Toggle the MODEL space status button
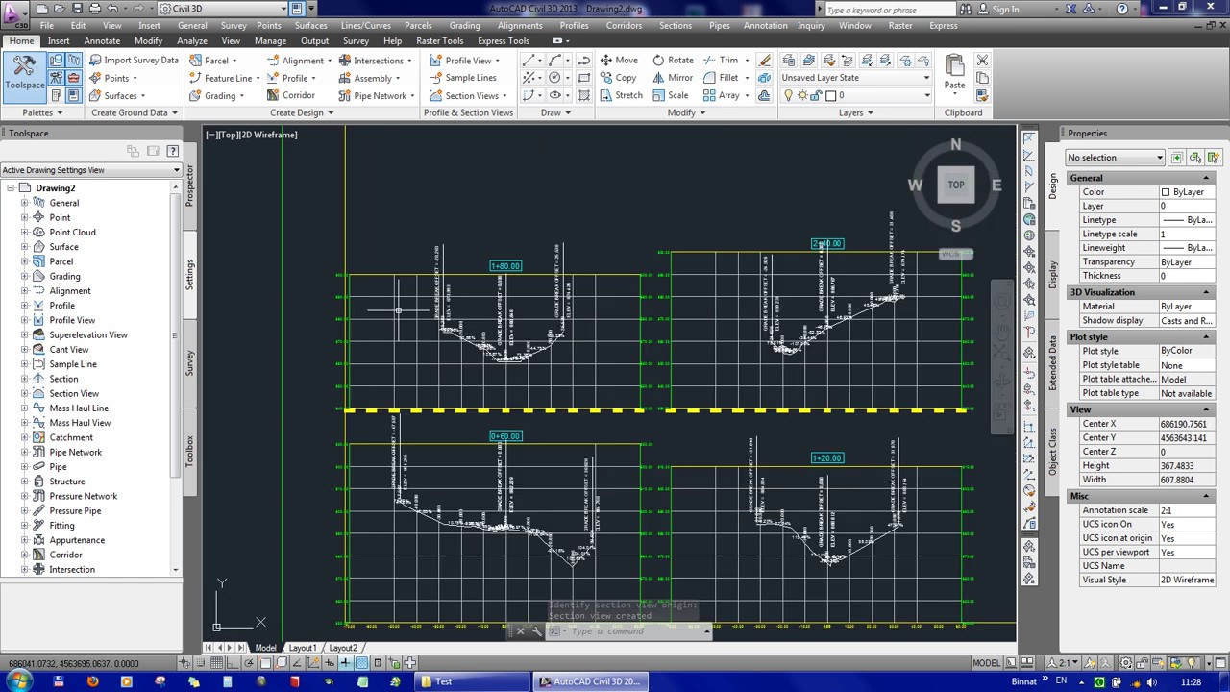 click(x=986, y=663)
